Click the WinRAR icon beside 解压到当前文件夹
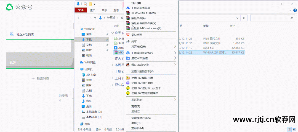The image size is (298, 132). (x=128, y=23)
